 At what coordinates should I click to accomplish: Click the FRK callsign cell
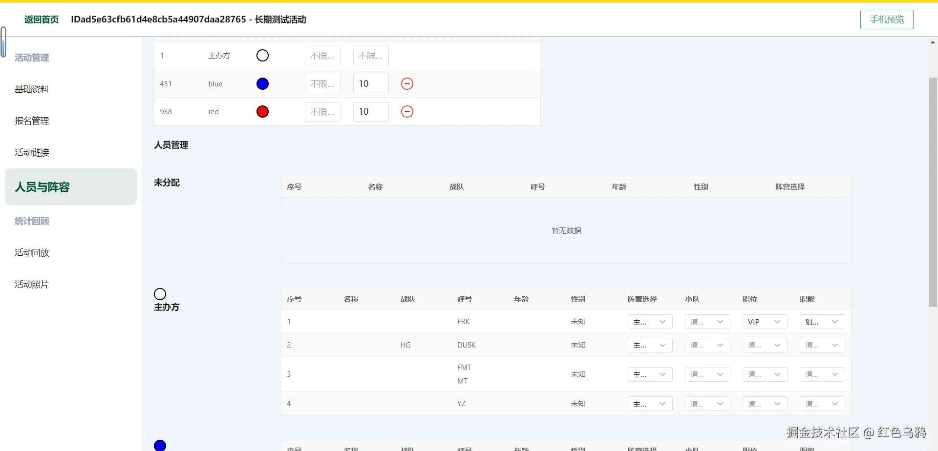463,322
